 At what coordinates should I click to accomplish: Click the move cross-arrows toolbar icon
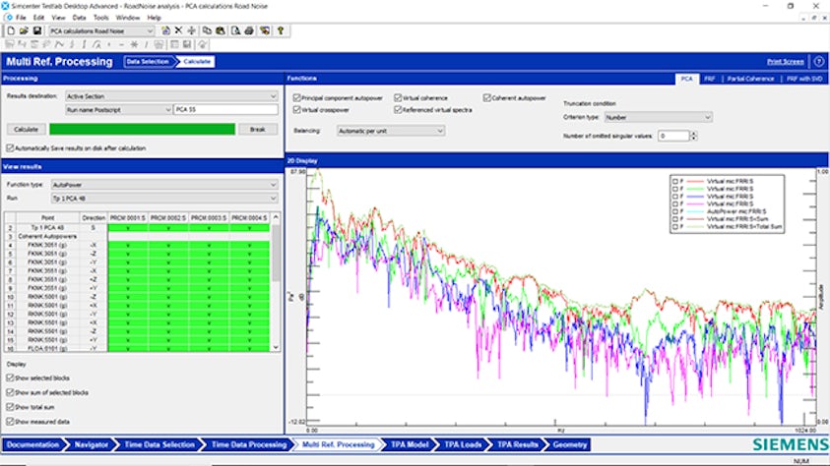(x=192, y=31)
